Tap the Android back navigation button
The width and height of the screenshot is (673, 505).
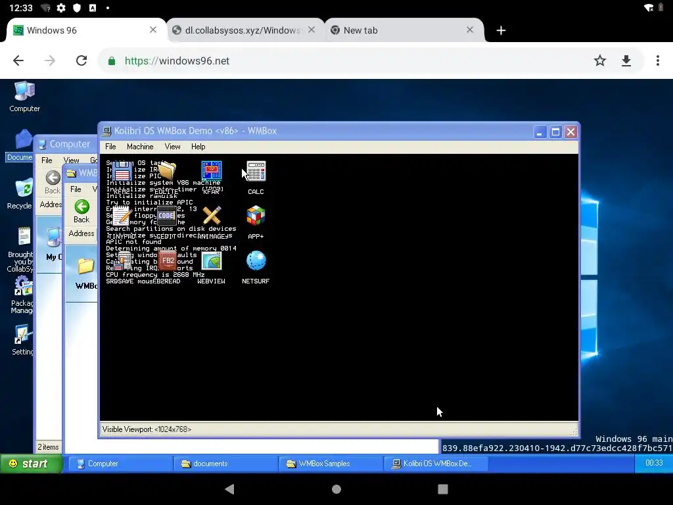229,489
